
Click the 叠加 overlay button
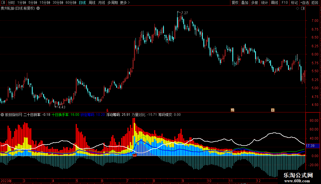[245, 3]
